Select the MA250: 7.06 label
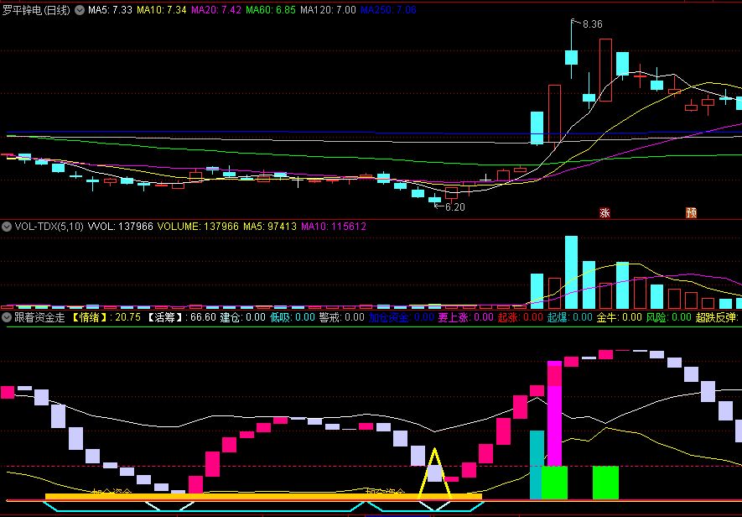Screen dimensions: 742x517 coord(388,10)
